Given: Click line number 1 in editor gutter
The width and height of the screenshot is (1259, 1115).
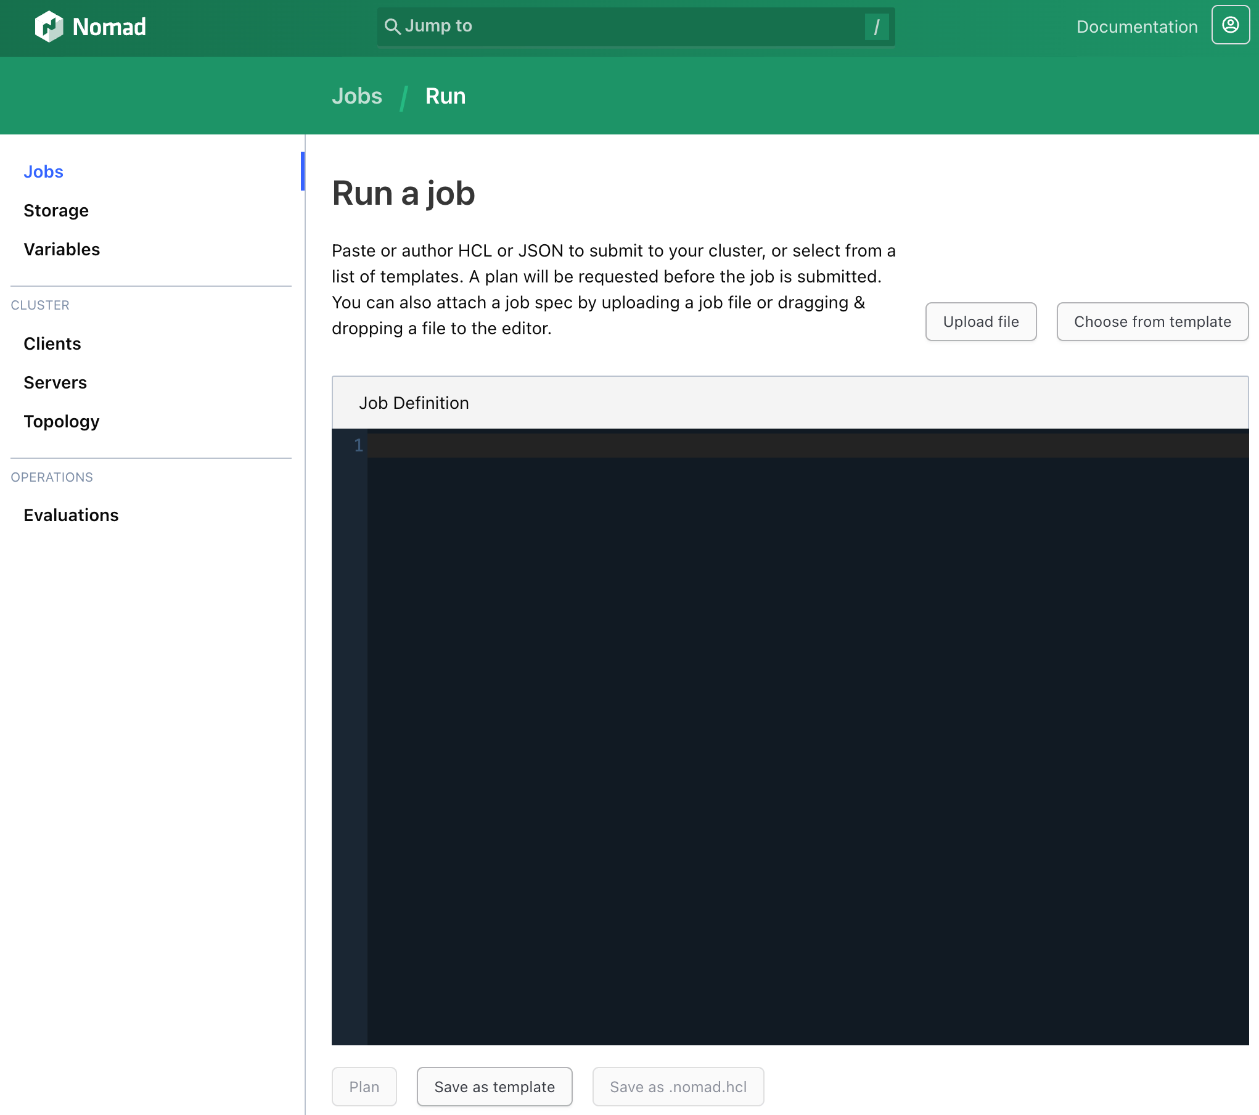Looking at the screenshot, I should [358, 445].
